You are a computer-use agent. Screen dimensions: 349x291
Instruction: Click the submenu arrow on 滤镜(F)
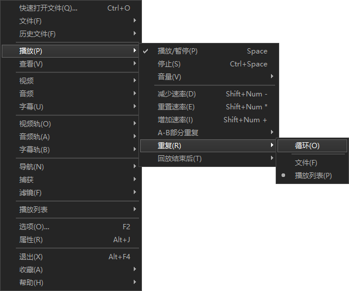pyautogui.click(x=135, y=192)
